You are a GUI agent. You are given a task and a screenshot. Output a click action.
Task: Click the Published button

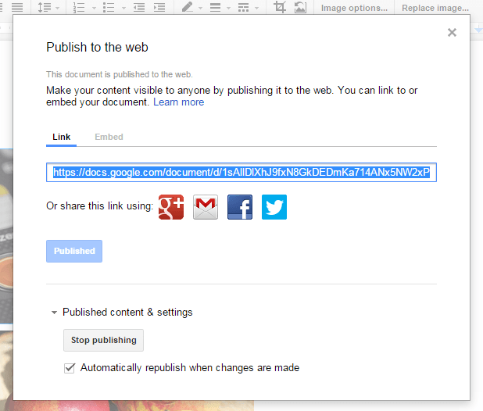pyautogui.click(x=74, y=252)
